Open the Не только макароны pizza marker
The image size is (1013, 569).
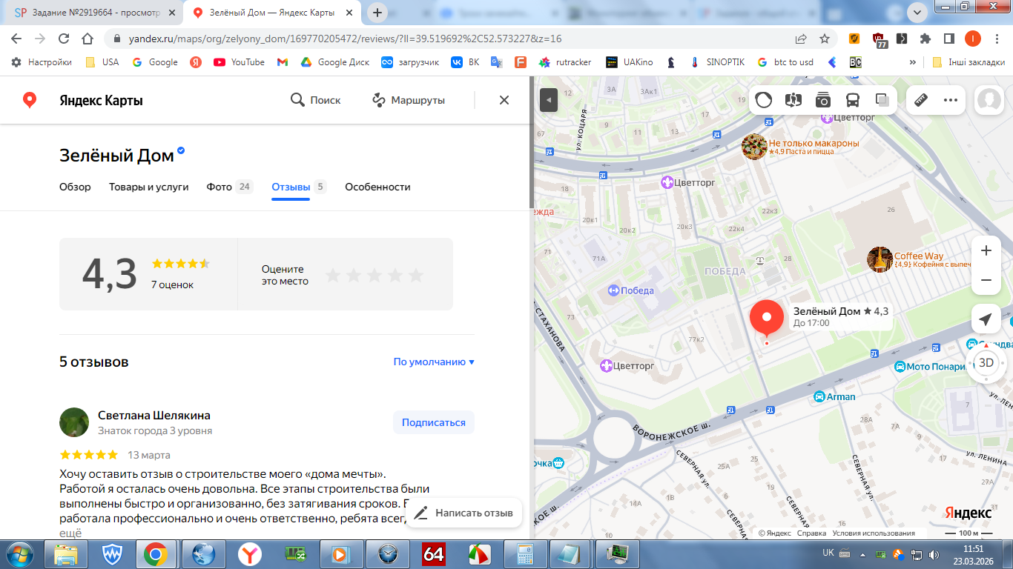click(x=754, y=147)
